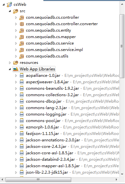Click the json-lib-2.2.3-jdk15.jar jar icon
Screen dimensions: 125x184
coord(22,172)
